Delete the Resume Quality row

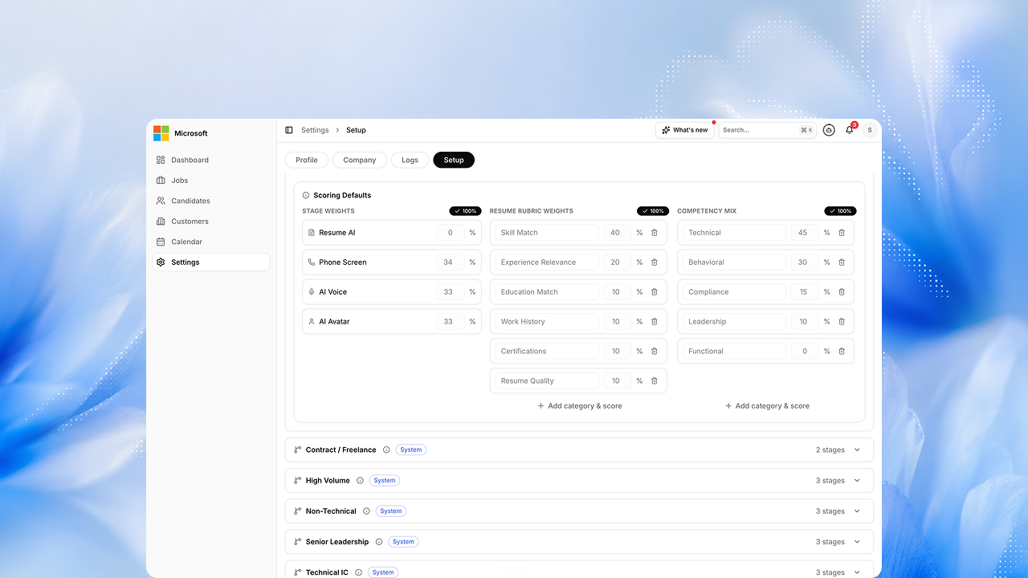tap(655, 381)
